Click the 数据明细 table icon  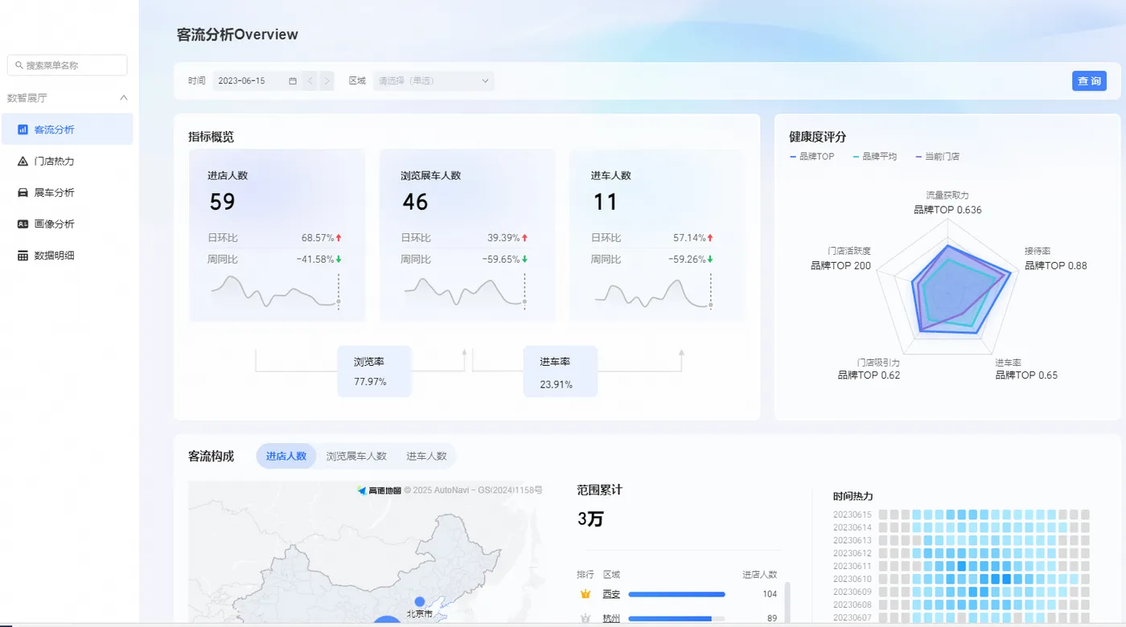(23, 256)
